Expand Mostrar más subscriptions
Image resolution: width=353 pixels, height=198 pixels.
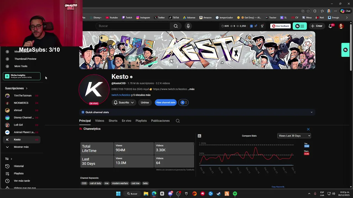[x=22, y=147]
